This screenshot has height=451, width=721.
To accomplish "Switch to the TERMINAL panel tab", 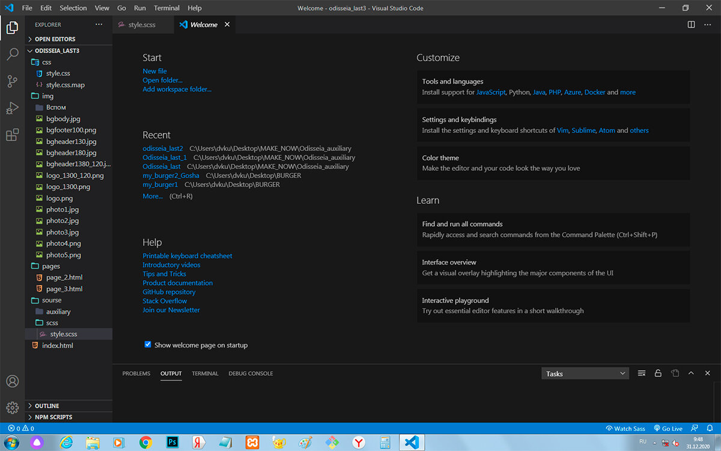I will (x=205, y=373).
